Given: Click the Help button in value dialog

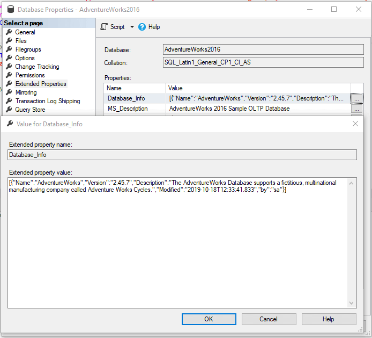Looking at the screenshot, I should tap(329, 319).
